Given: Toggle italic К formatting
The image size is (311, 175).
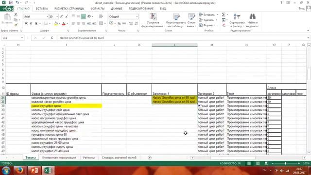Looking at the screenshot, I should point(31,24).
